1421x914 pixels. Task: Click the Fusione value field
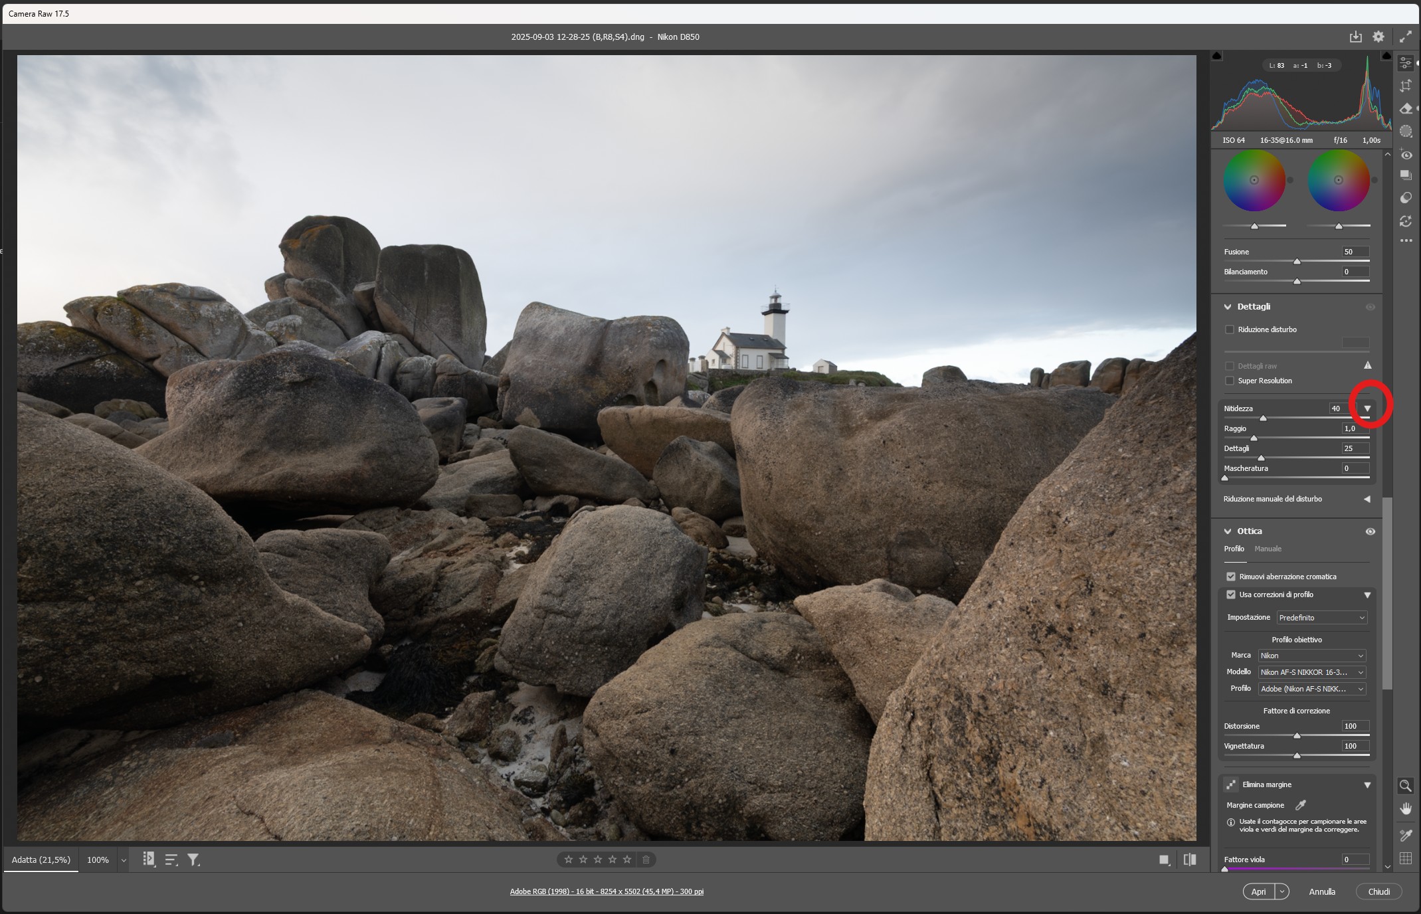(x=1355, y=252)
